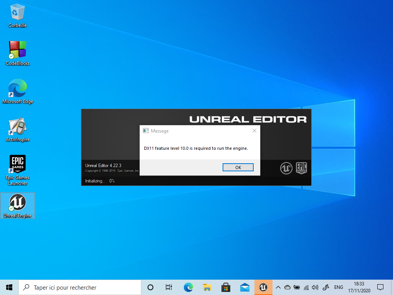Click OK in the Message dialog
393x295 pixels.
pyautogui.click(x=238, y=167)
